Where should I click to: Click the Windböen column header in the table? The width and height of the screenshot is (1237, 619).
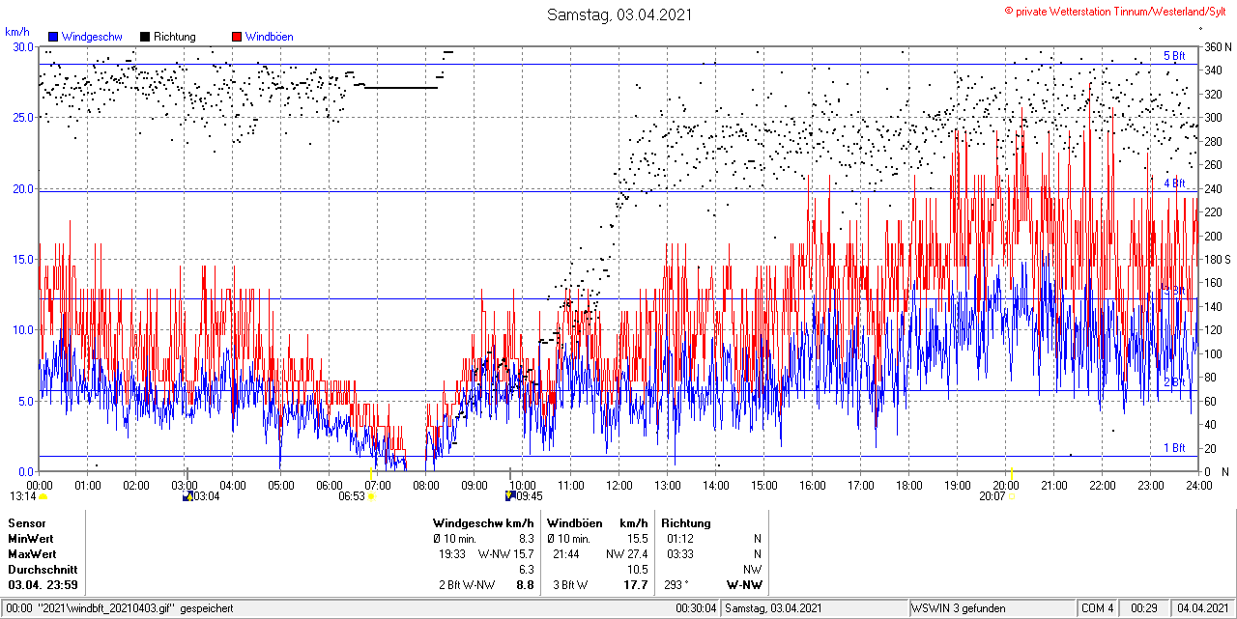[573, 523]
